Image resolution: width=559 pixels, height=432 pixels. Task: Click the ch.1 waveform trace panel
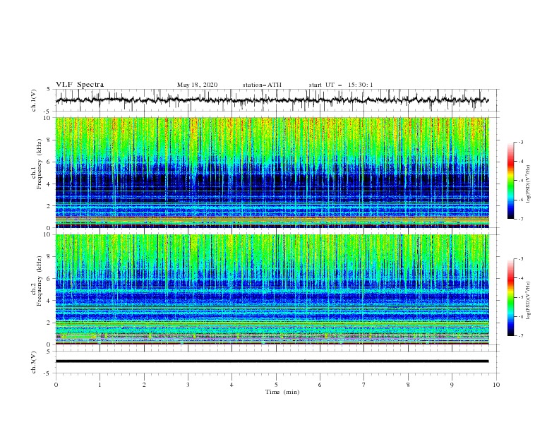(x=277, y=100)
